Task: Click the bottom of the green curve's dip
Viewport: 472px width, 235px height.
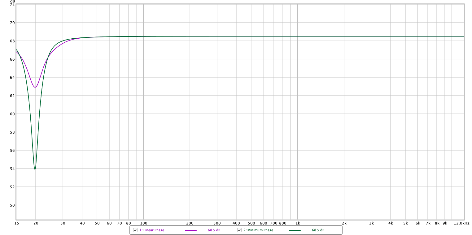Action: [35, 169]
